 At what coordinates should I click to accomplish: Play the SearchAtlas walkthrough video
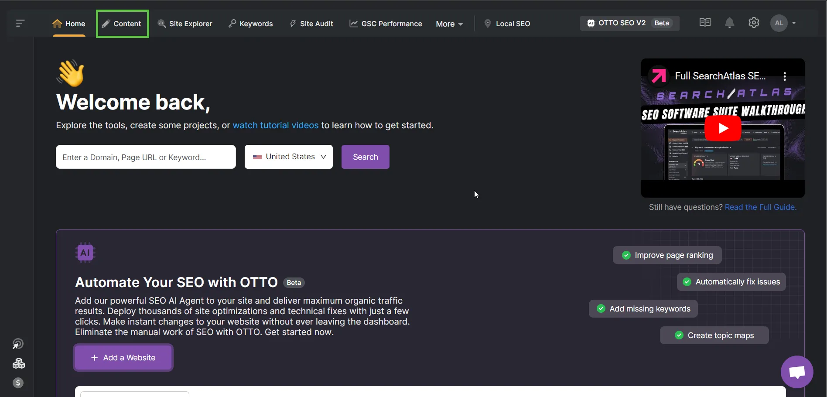coord(723,128)
